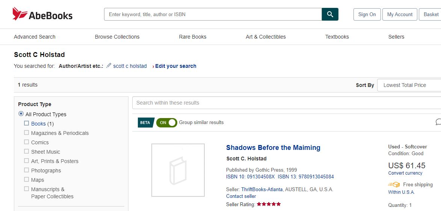Open Rare Books in navigation
Image resolution: width=441 pixels, height=211 pixels.
point(193,37)
